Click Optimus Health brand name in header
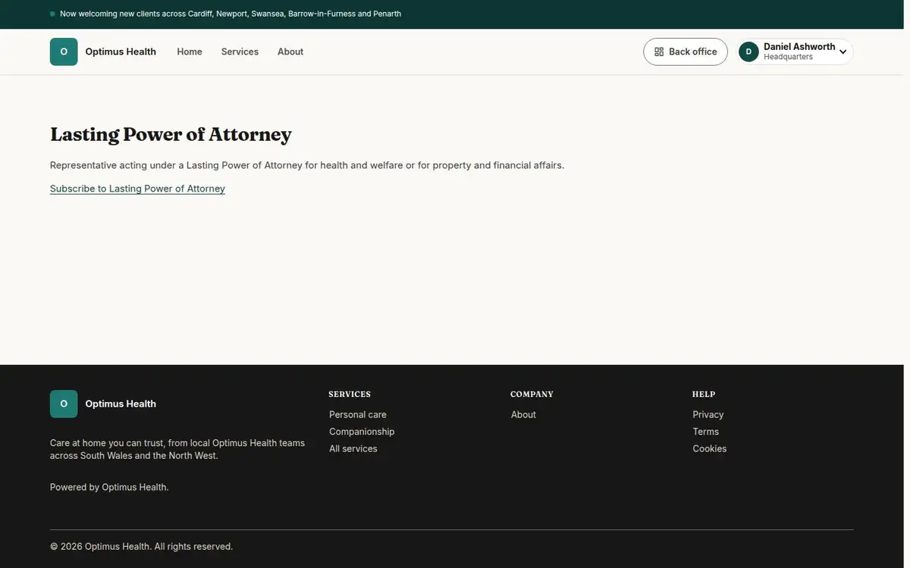This screenshot has width=910, height=568. [x=121, y=51]
